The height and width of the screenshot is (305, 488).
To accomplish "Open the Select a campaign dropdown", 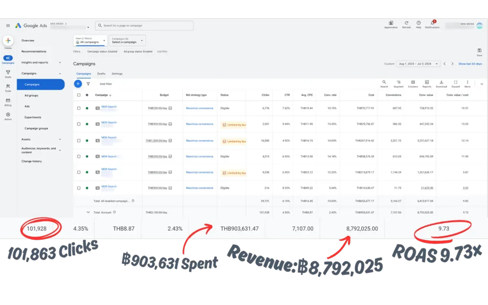I will (x=127, y=41).
